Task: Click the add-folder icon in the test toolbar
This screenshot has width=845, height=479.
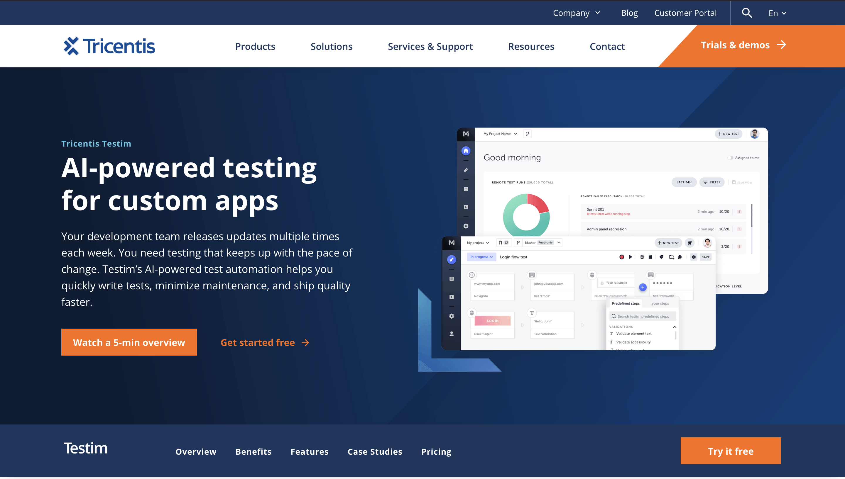Action: 672,257
